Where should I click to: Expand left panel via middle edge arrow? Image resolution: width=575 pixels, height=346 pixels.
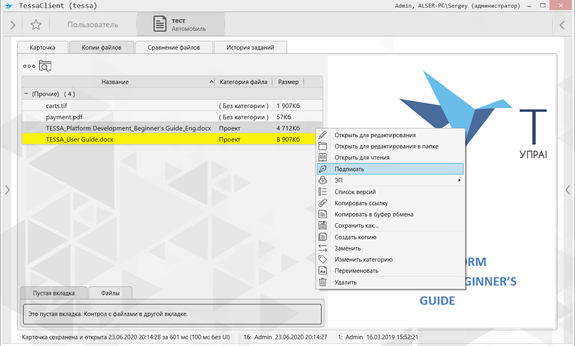coord(7,190)
